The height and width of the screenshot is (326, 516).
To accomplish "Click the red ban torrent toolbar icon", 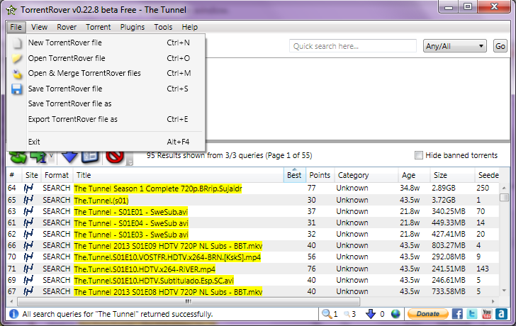I will coord(115,157).
